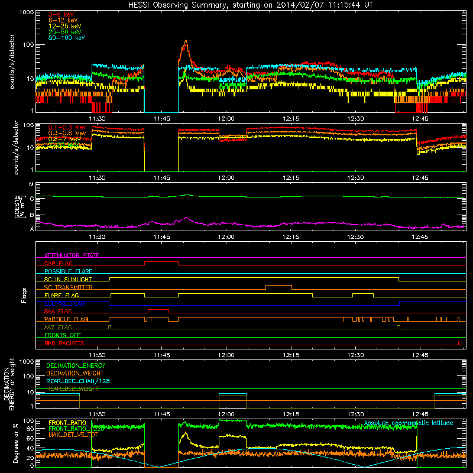Click the 11:30 label under the MeV panel
This screenshot has height=473, width=473.
click(97, 178)
